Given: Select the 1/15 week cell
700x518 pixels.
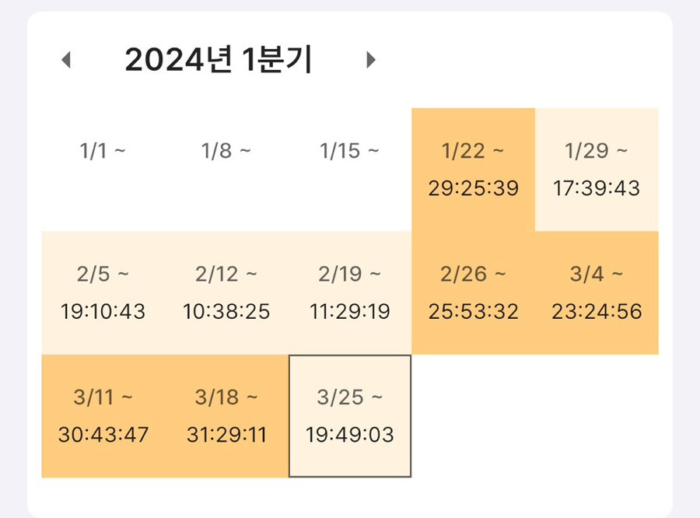Looking at the screenshot, I should pyautogui.click(x=350, y=170).
